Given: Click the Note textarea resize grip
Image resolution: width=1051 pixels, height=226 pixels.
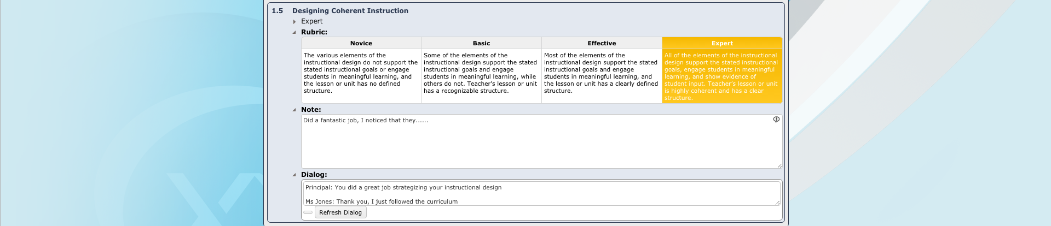Looking at the screenshot, I should click(x=779, y=165).
